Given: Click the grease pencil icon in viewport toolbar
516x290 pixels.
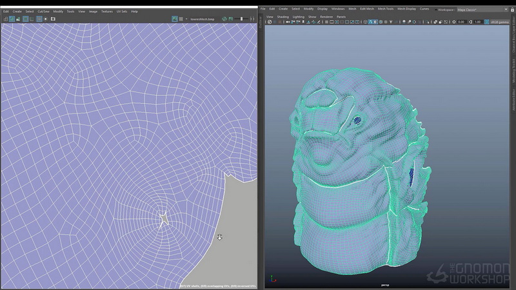Looking at the screenshot, I should pyautogui.click(x=319, y=22).
